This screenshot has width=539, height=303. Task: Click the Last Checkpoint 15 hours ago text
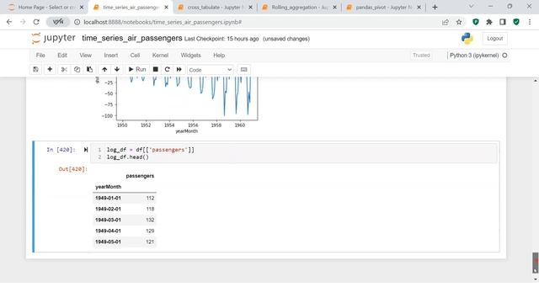click(221, 39)
